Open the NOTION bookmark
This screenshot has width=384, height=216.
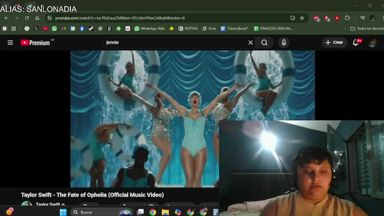[188, 28]
